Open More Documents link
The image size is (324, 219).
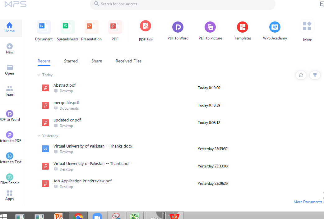click(x=308, y=202)
